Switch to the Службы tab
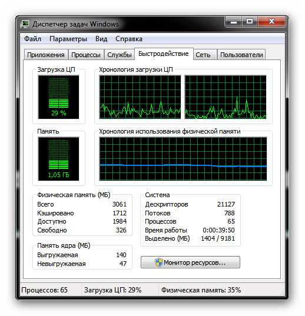 click(x=120, y=55)
